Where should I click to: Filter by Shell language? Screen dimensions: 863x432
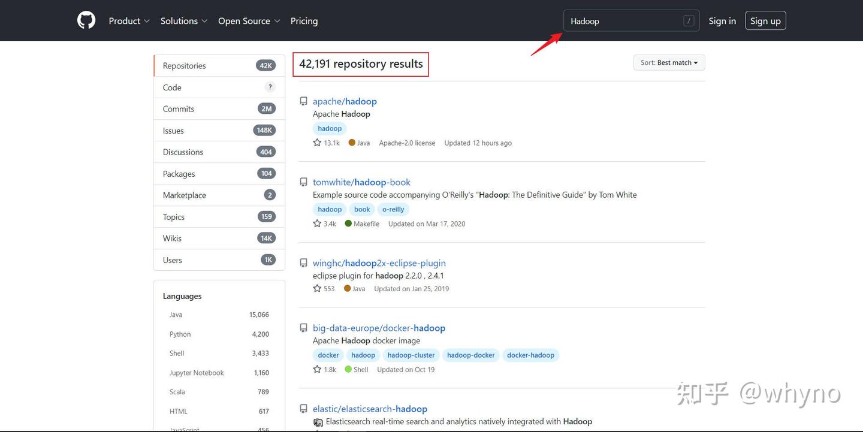click(x=219, y=354)
